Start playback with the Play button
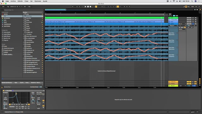Image resolution: width=202 pixels, height=114 pixels. pos(86,7)
